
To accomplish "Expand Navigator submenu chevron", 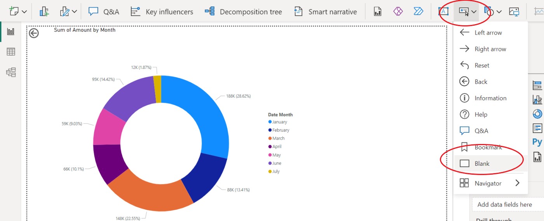I will 517,183.
